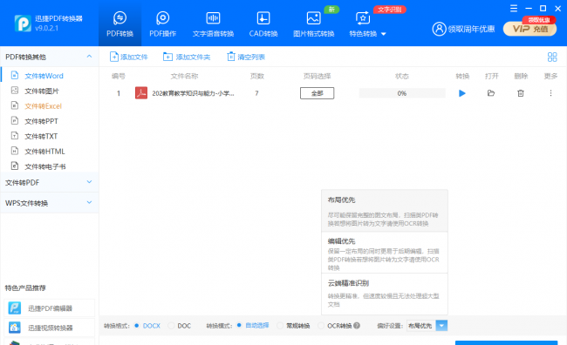Click the 清空列表 trash icon
This screenshot has height=345, width=567.
(x=230, y=57)
